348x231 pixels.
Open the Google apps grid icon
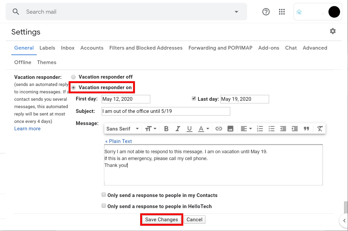pyautogui.click(x=282, y=12)
